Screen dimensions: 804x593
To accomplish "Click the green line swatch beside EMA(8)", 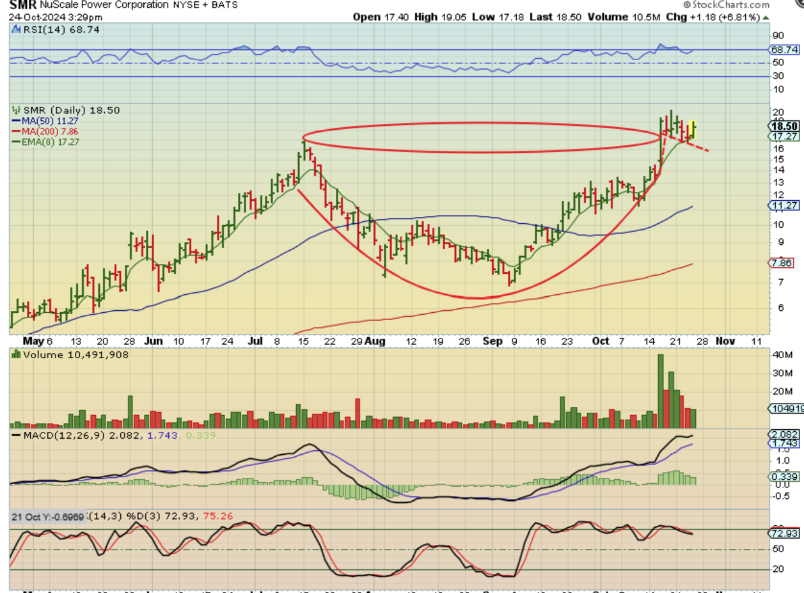I will [16, 141].
